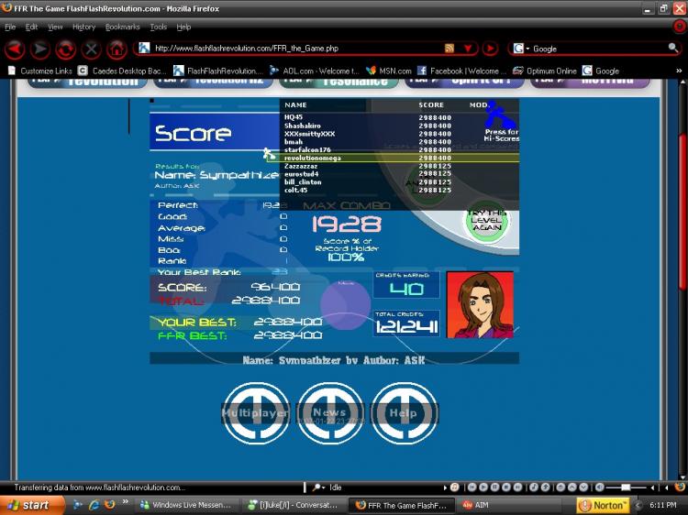Reload the page with the refresh icon
Screen dimensions: 688x515
pyautogui.click(x=65, y=49)
